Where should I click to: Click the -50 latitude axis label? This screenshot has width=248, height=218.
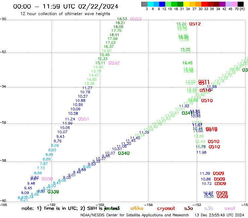[x=3, y=19]
